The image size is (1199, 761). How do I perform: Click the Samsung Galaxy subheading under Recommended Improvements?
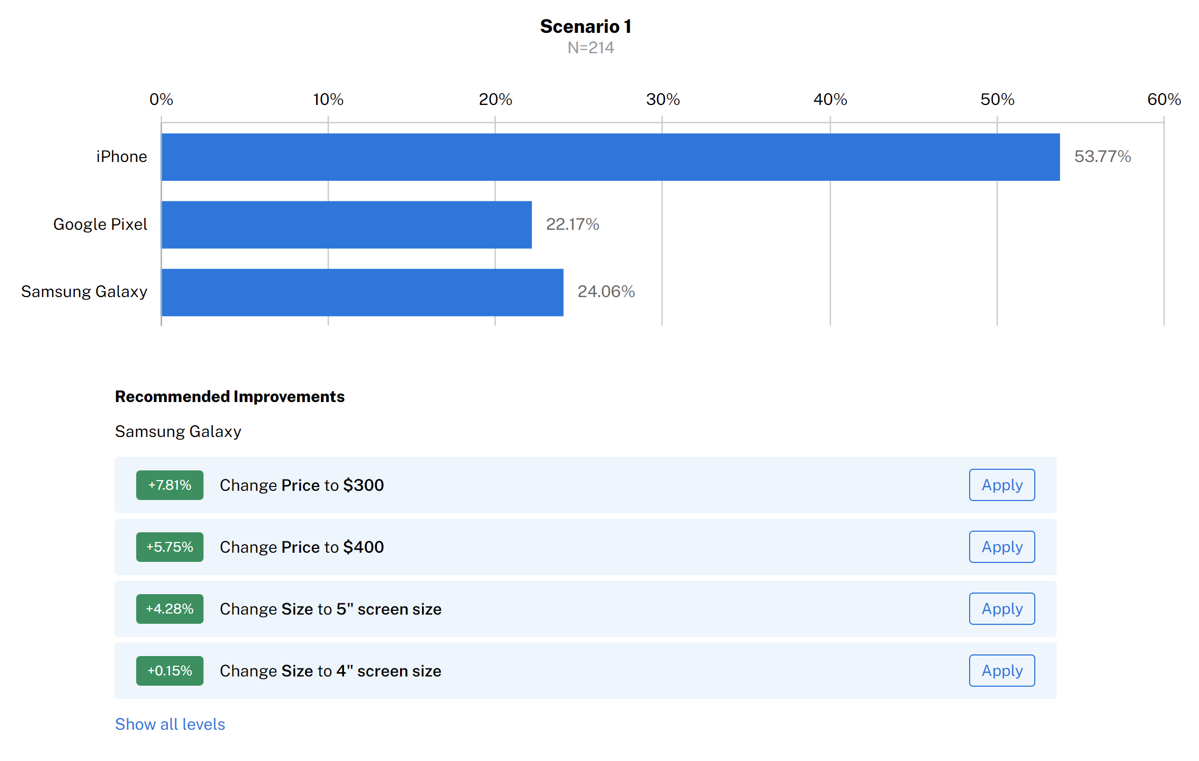pyautogui.click(x=178, y=432)
